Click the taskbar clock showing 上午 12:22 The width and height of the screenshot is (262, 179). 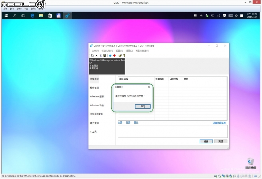coord(252,16)
